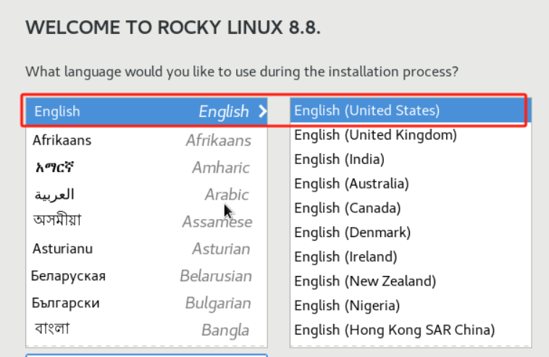The image size is (549, 357).
Task: Pick Arabic language entry
Action: pos(146,194)
